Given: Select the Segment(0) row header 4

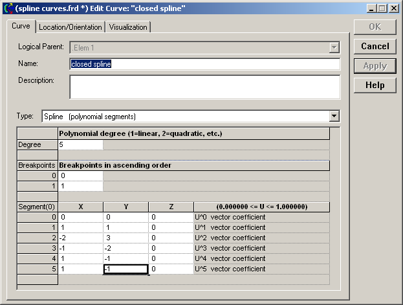Looking at the screenshot, I should (x=38, y=258).
